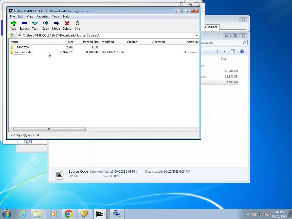Open the computer keyboard taskbar icon
The image size is (292, 219).
pos(117,214)
